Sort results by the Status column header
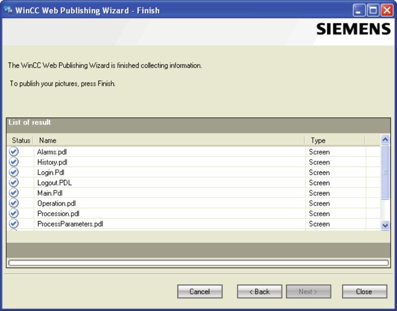This screenshot has width=397, height=311. (x=21, y=140)
